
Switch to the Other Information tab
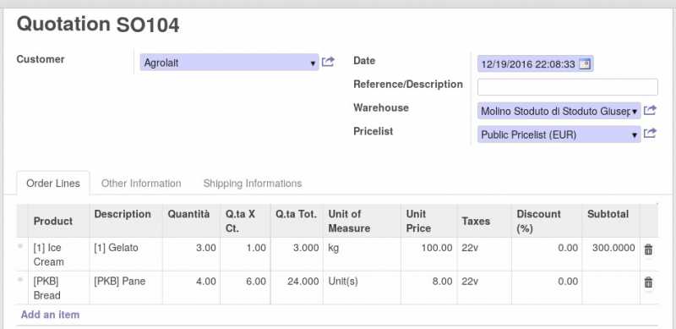pyautogui.click(x=141, y=184)
